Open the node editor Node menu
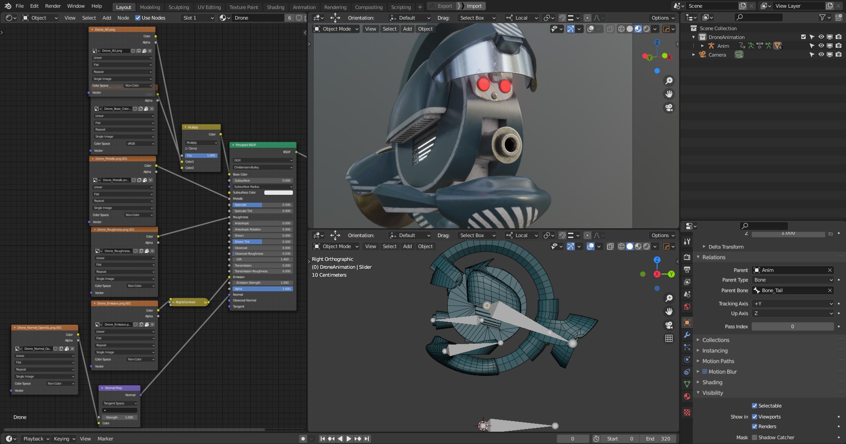Screen dimensions: 846x444 123,18
